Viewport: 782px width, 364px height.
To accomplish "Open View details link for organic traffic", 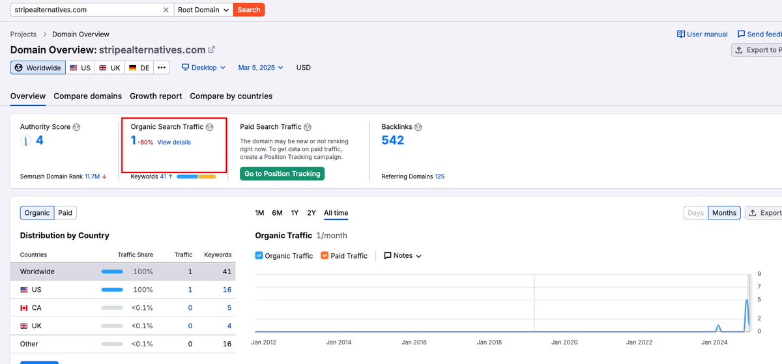I will (174, 142).
